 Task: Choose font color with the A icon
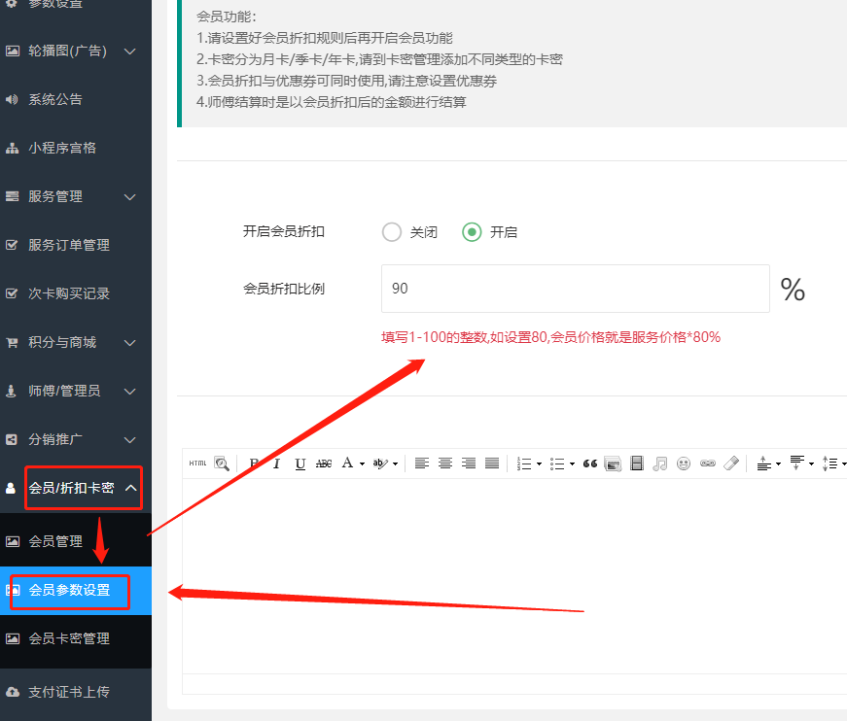pos(347,463)
